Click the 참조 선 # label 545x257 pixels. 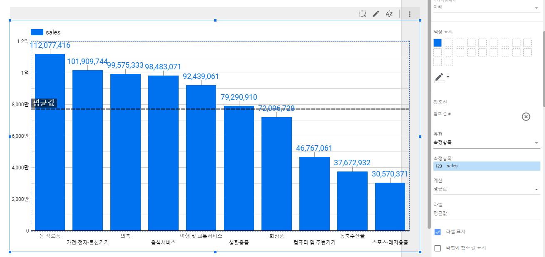point(442,114)
